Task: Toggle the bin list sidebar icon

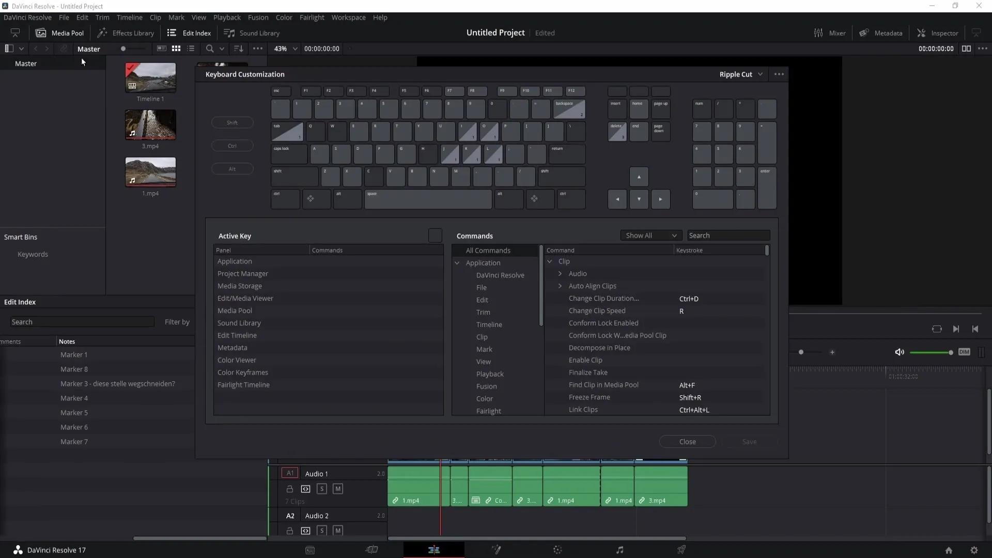Action: click(x=9, y=49)
